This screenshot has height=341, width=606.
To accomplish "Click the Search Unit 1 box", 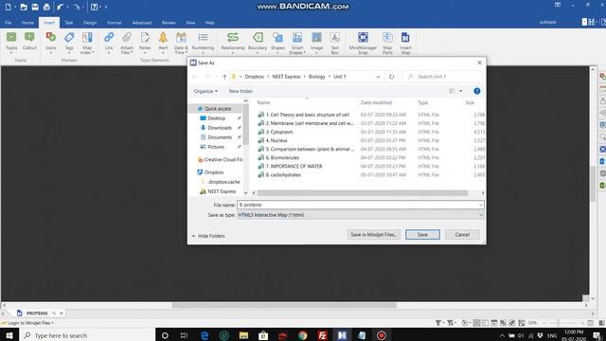I will (x=442, y=77).
